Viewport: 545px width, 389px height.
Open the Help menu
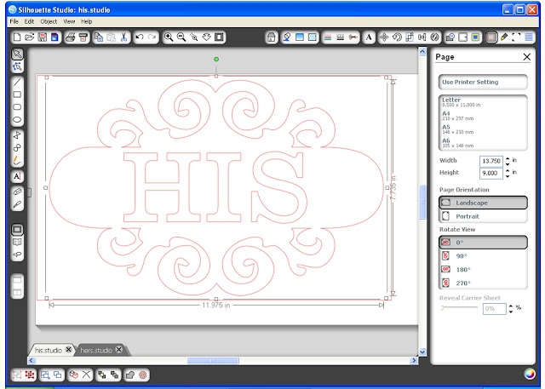(87, 21)
